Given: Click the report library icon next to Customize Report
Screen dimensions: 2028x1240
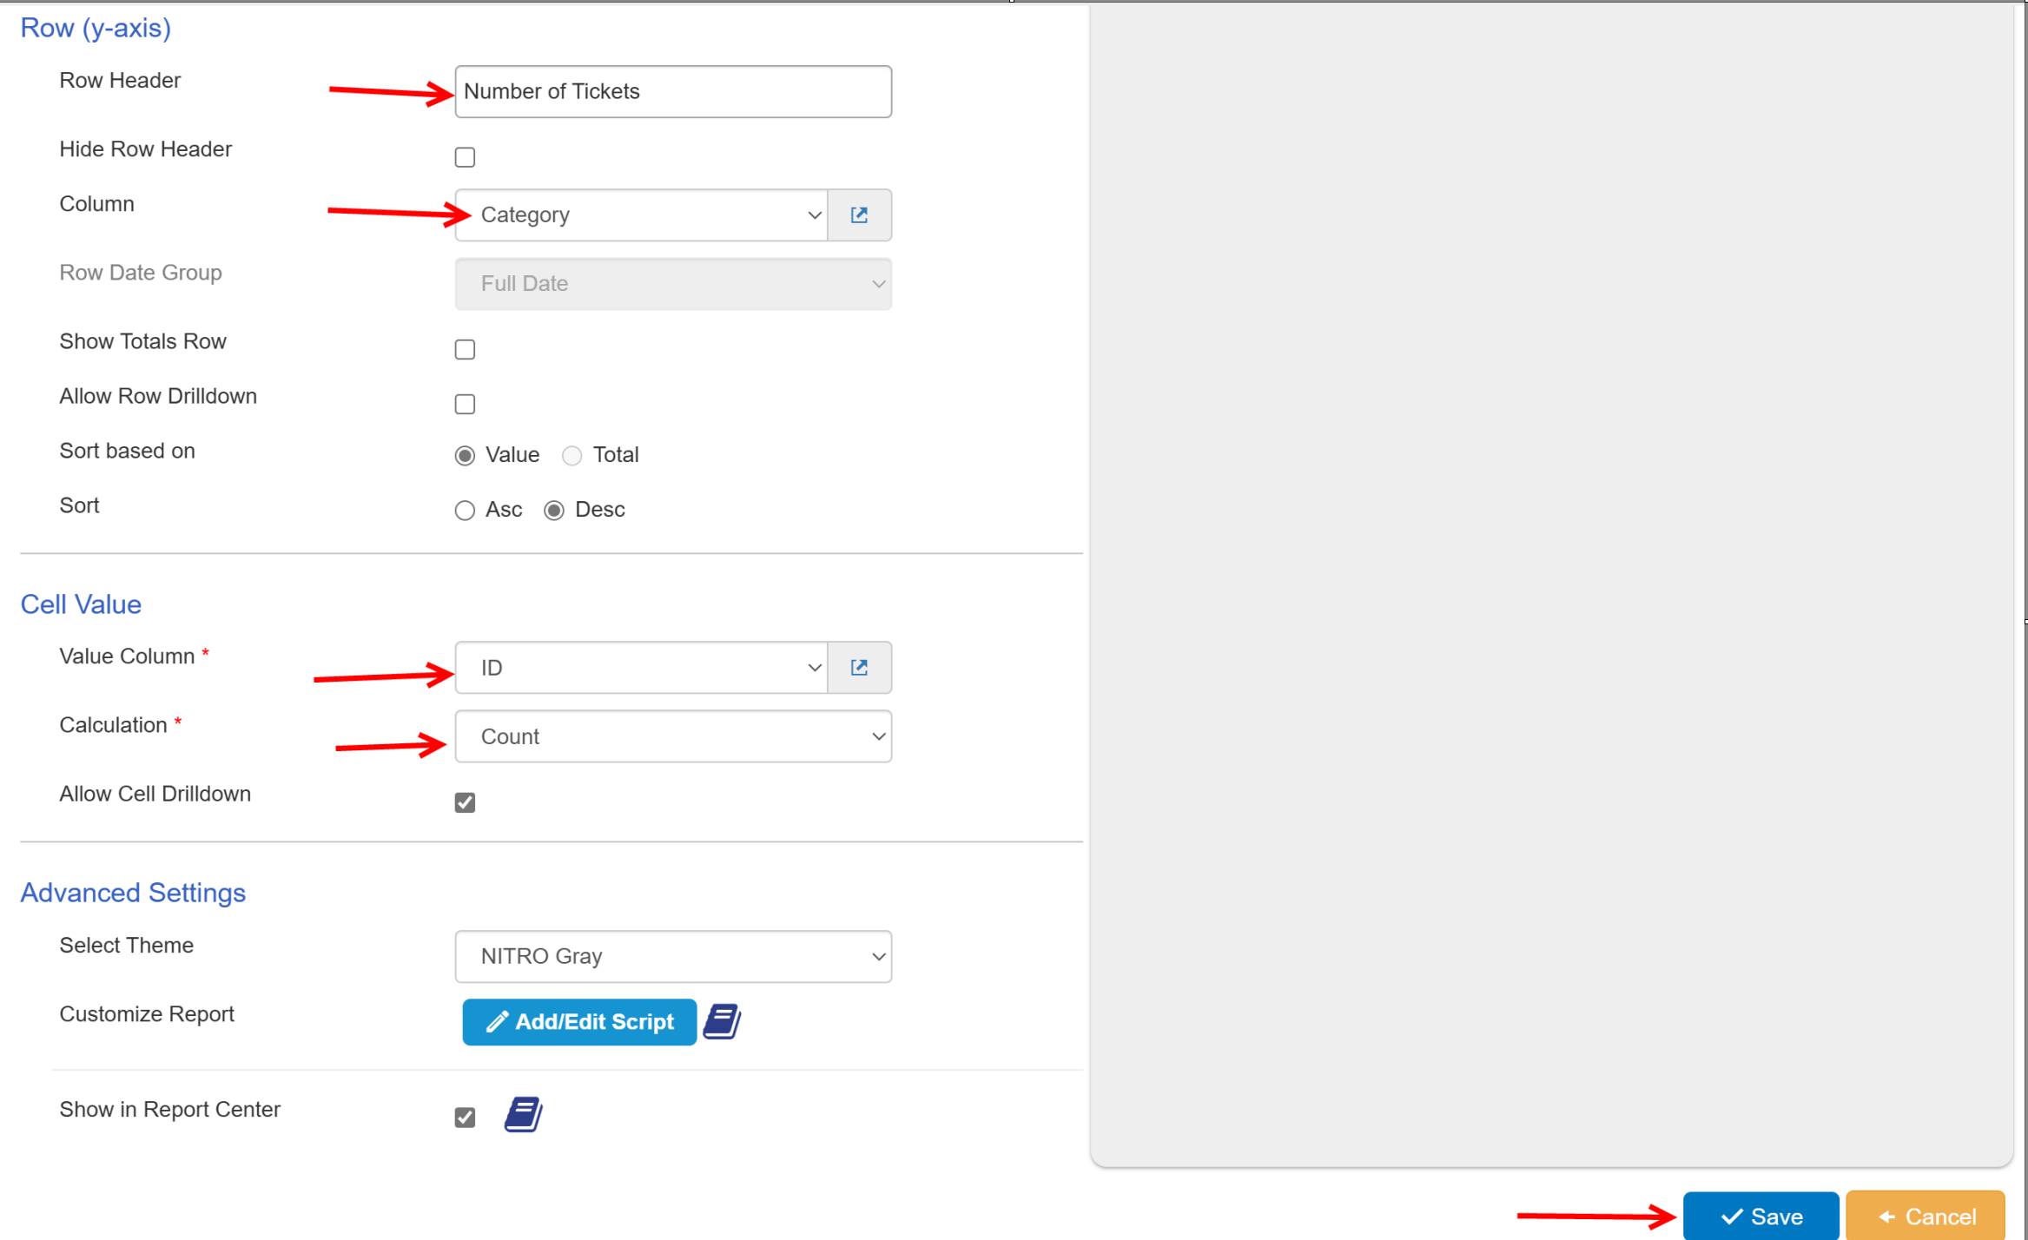Looking at the screenshot, I should [x=723, y=1021].
